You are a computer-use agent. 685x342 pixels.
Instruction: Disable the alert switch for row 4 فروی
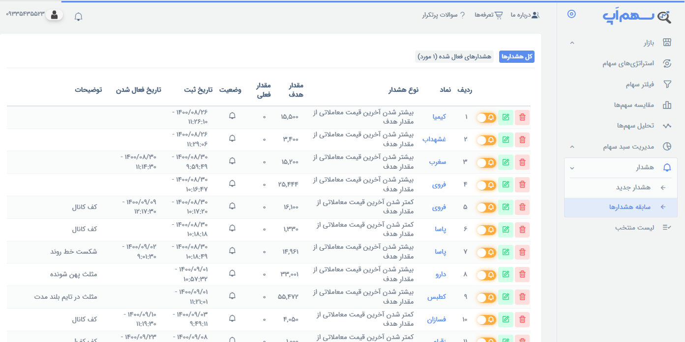click(486, 185)
